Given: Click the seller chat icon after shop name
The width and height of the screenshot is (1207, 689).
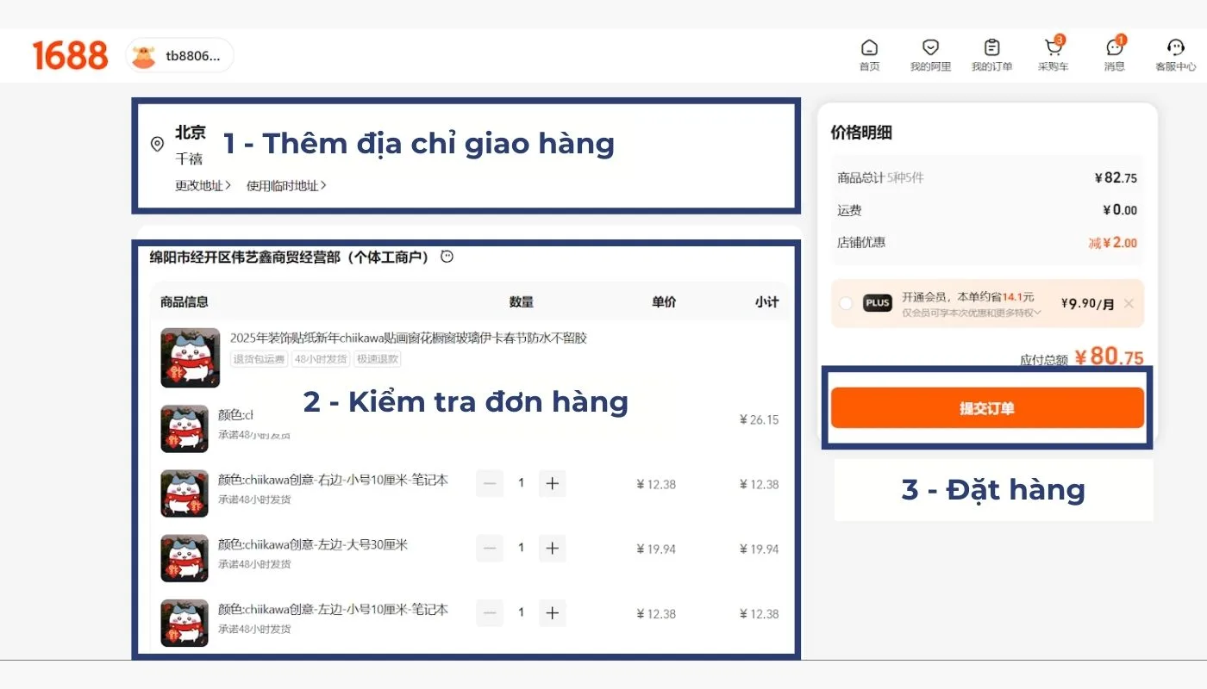Looking at the screenshot, I should [447, 256].
